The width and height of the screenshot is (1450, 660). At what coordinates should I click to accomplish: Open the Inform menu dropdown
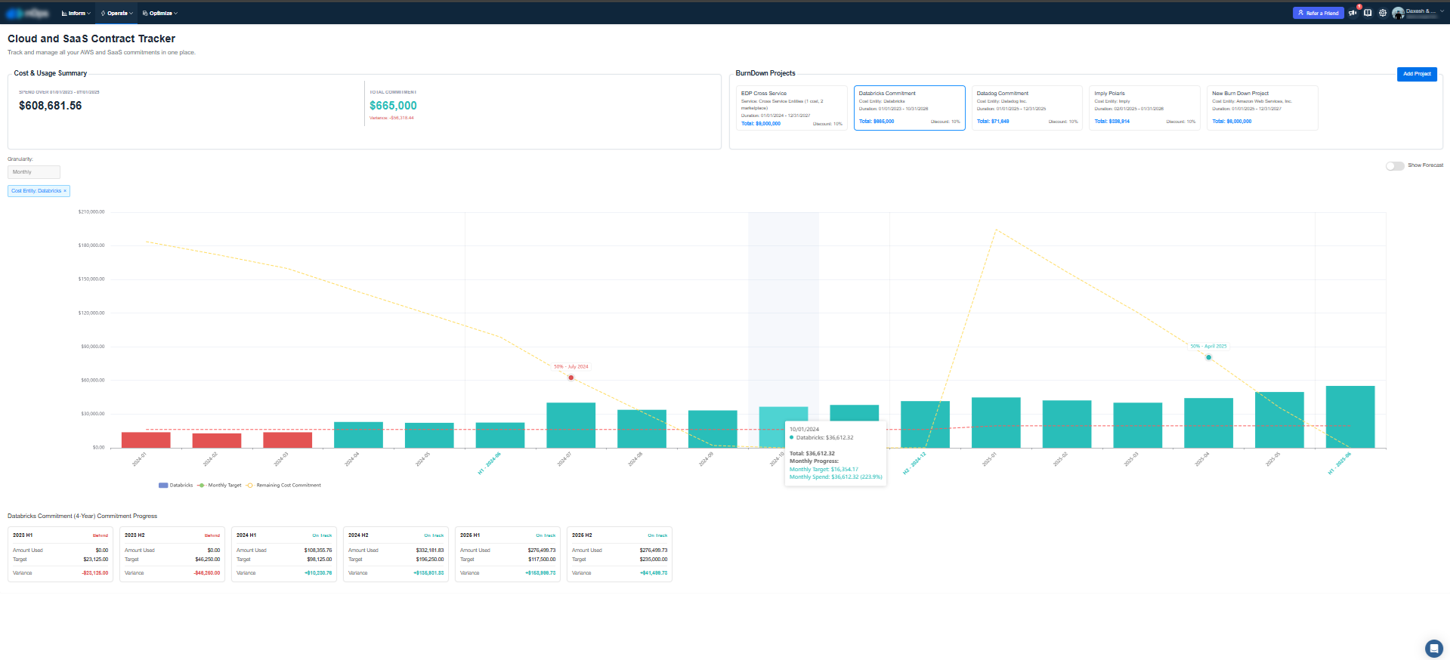(x=76, y=13)
